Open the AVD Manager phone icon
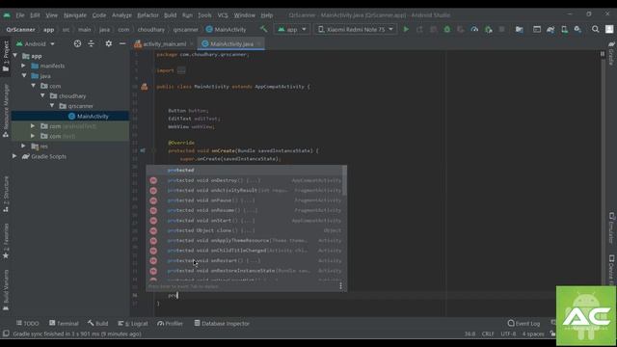617x347 pixels. pos(564,29)
